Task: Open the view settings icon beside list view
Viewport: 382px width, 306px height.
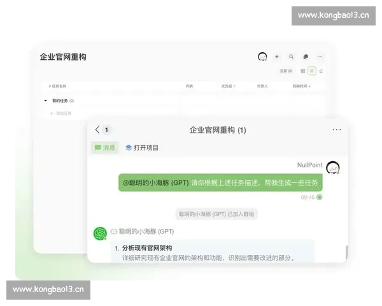Action: 321,71
